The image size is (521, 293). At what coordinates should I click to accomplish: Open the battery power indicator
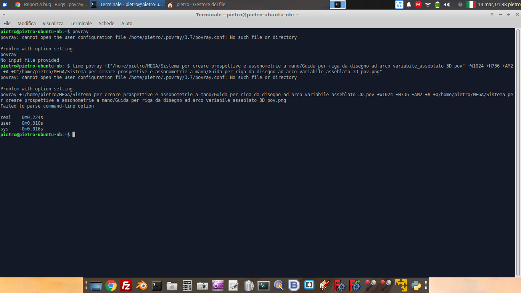point(437,5)
